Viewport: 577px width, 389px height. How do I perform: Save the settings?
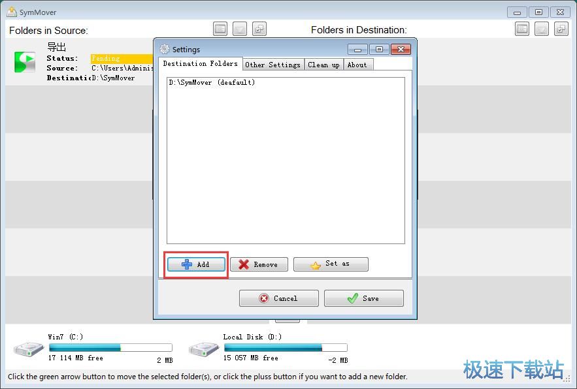[x=364, y=298]
